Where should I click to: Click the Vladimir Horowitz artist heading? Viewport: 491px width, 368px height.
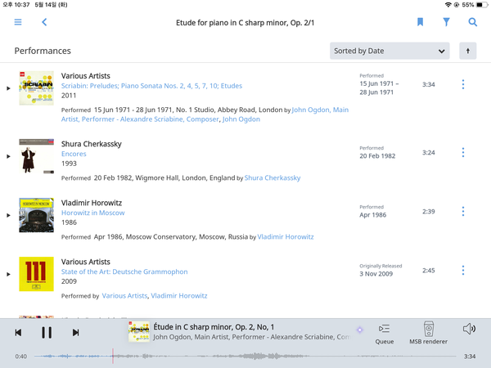(x=92, y=203)
